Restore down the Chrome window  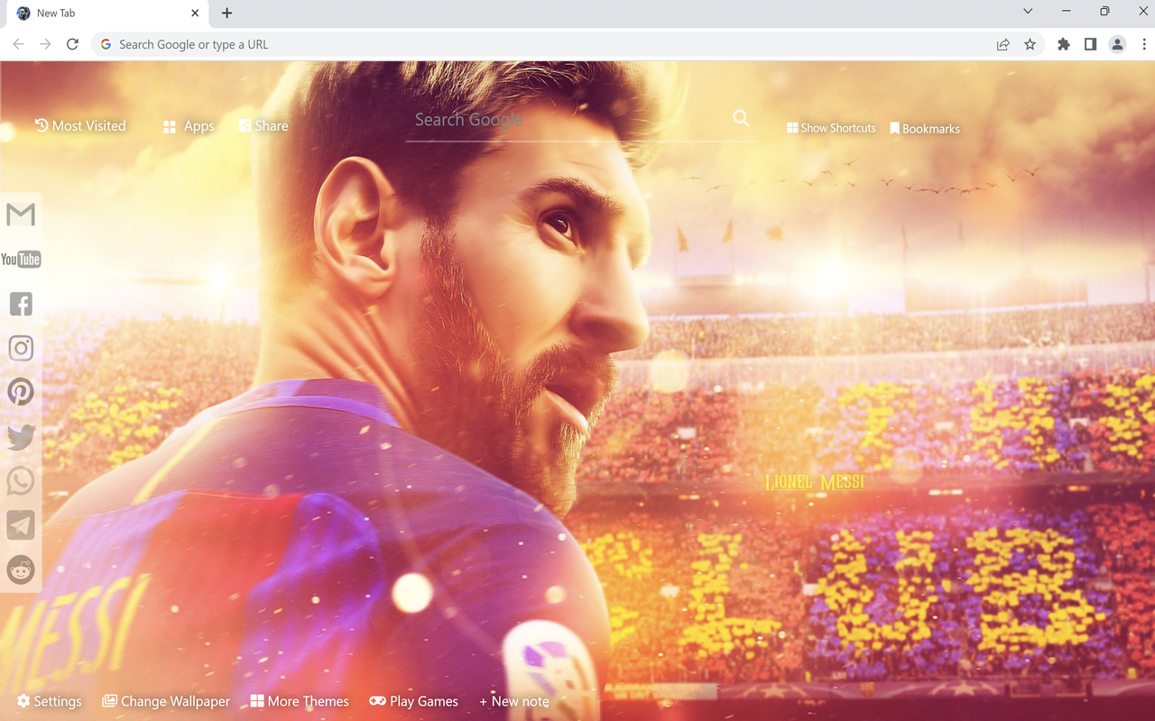click(x=1104, y=12)
